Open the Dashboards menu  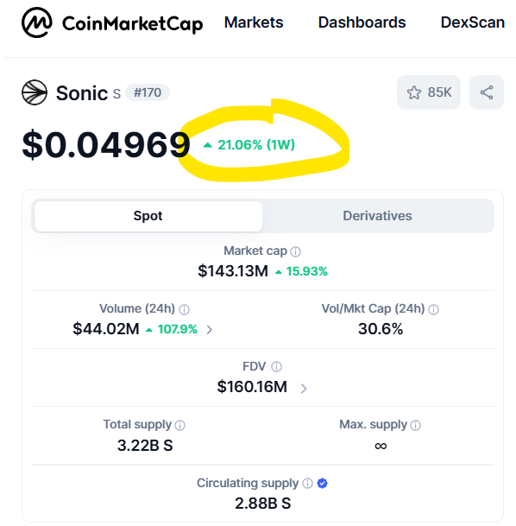(x=362, y=22)
